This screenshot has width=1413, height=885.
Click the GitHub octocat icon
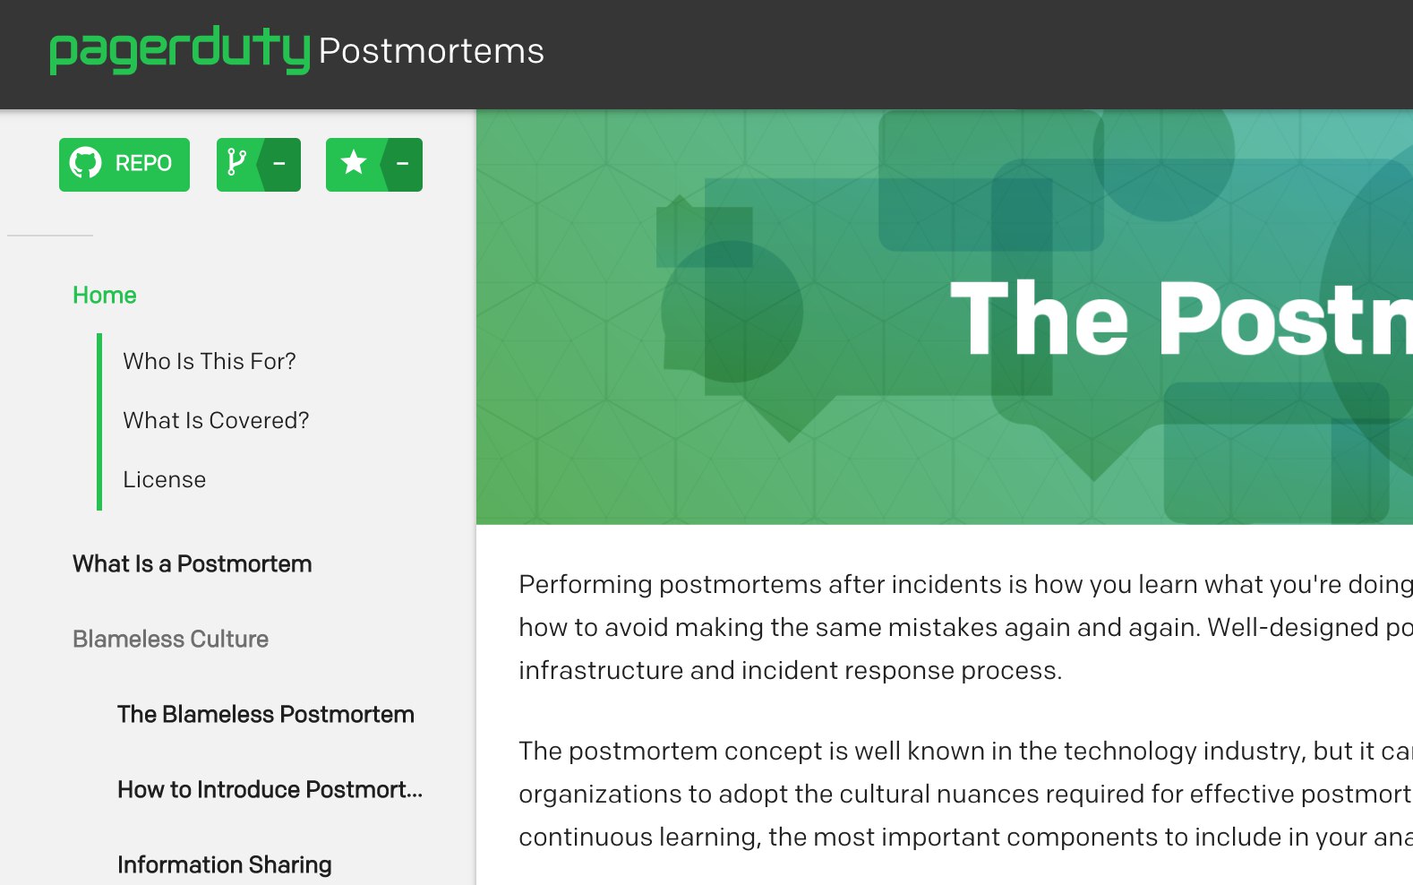(86, 163)
